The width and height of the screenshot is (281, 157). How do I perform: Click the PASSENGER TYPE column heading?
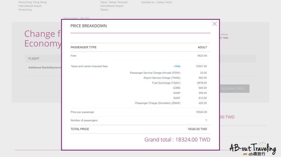[x=84, y=47]
